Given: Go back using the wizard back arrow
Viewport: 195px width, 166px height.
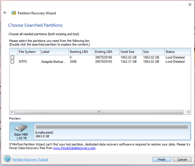Looking at the screenshot, I should click(x=5, y=13).
